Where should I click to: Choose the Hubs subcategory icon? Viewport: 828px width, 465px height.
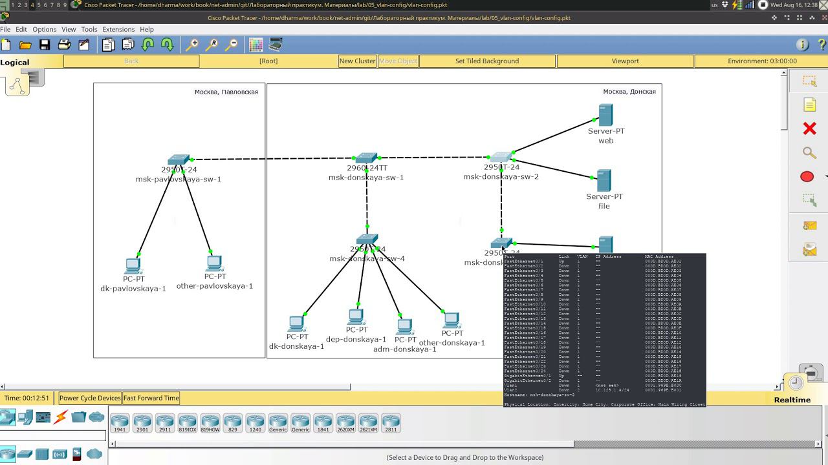pyautogui.click(x=42, y=454)
